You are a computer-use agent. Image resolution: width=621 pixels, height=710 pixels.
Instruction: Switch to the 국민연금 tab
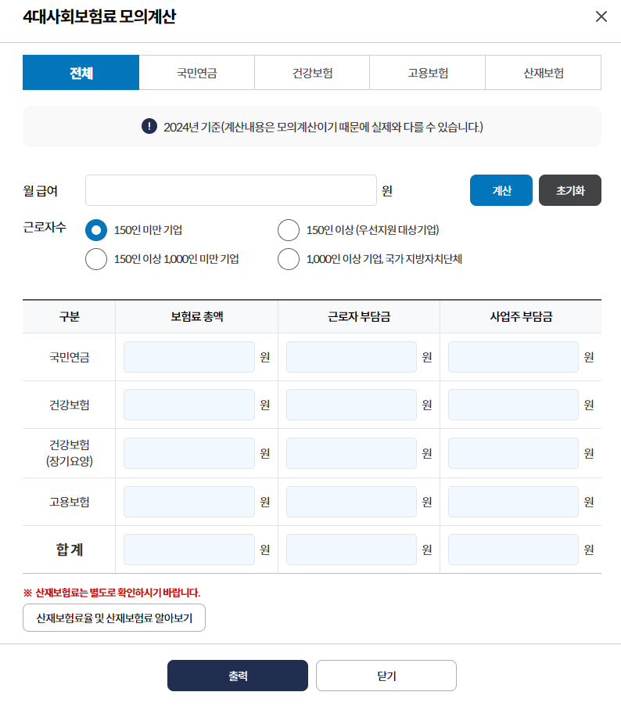[x=197, y=73]
